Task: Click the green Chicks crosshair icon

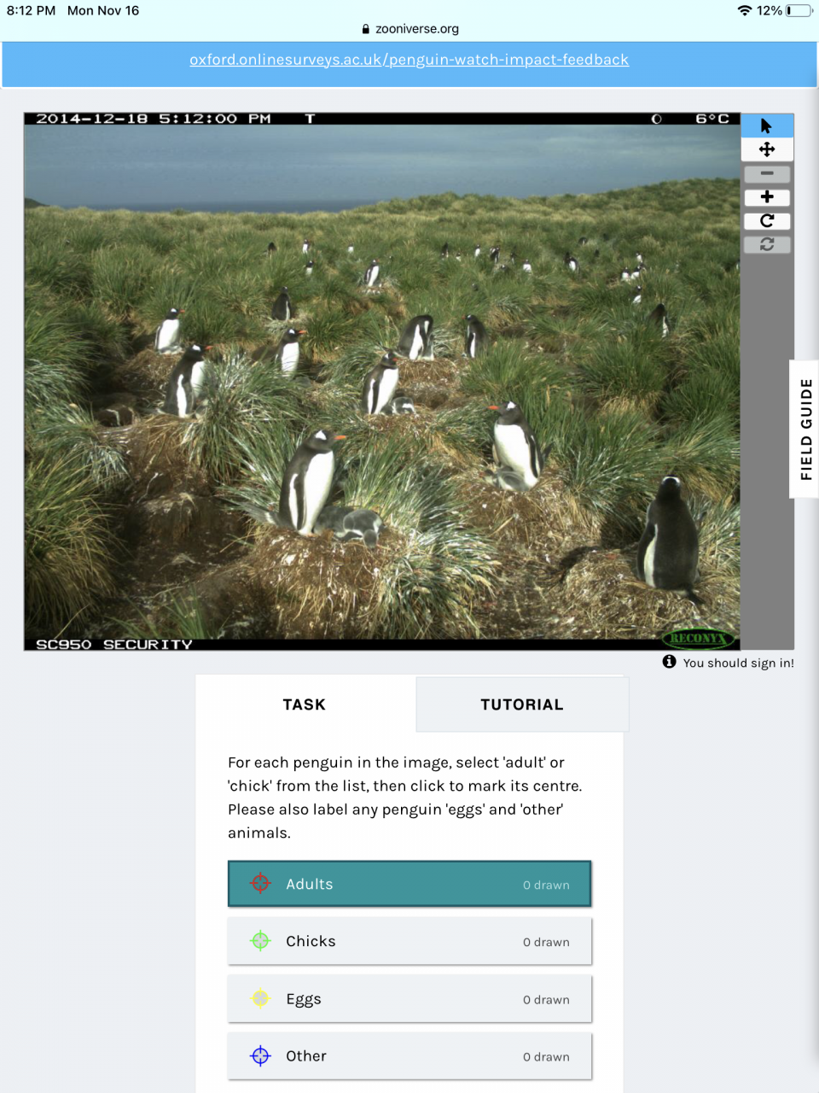Action: click(x=260, y=941)
